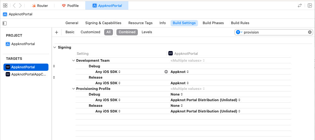This screenshot has height=140, width=315.
Task: Clear the provision search text
Action: 310,32
